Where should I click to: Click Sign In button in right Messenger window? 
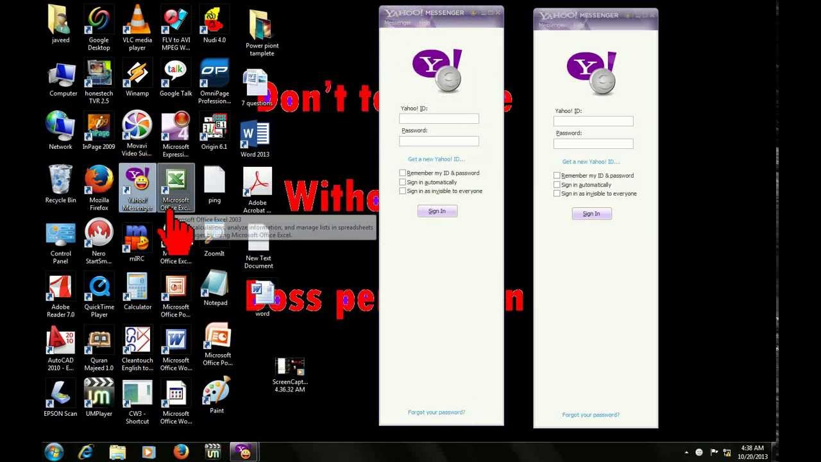tap(591, 214)
